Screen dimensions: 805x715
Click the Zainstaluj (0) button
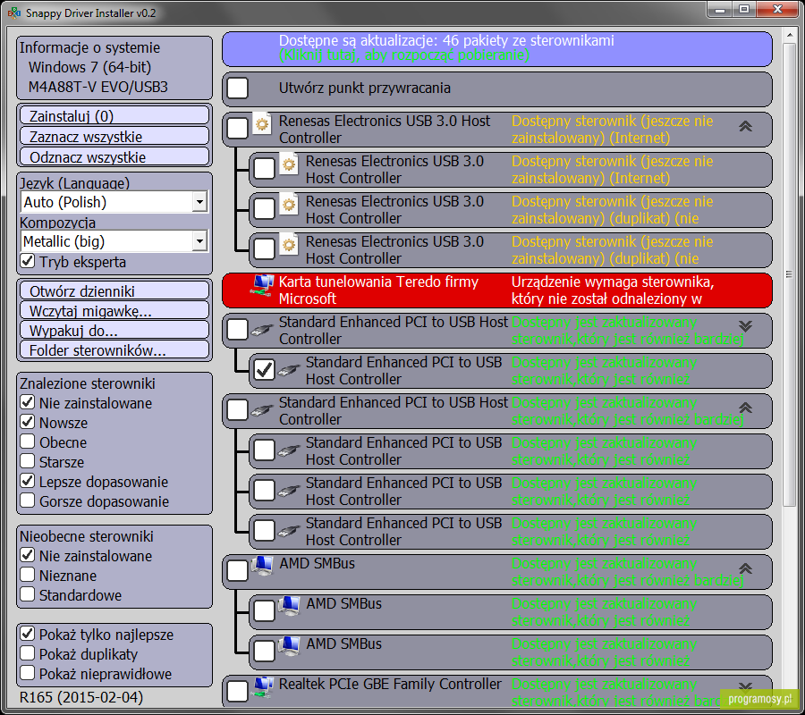114,116
